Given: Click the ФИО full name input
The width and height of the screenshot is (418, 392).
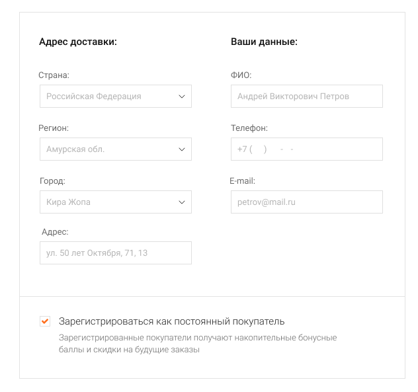Looking at the screenshot, I should (x=307, y=97).
